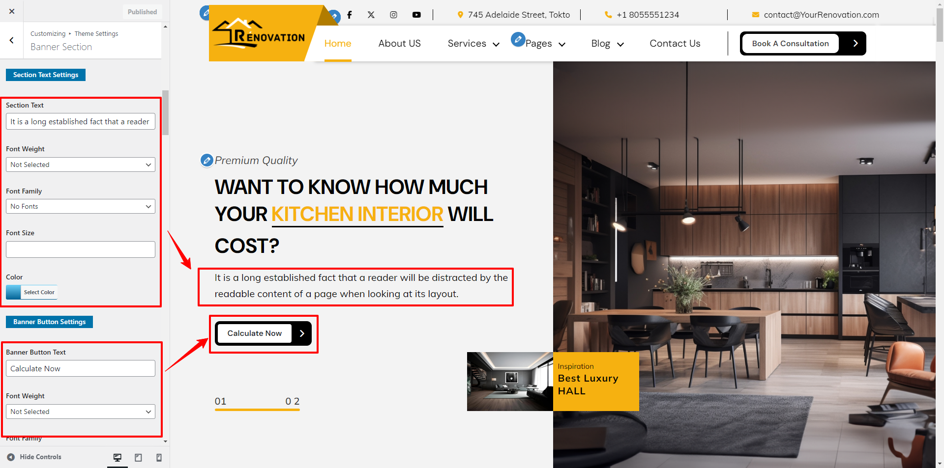The width and height of the screenshot is (944, 468).
Task: Expand the Services menu
Action: 473,44
